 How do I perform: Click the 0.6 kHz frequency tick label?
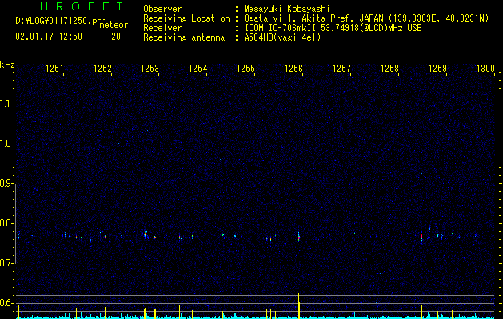(x=7, y=303)
